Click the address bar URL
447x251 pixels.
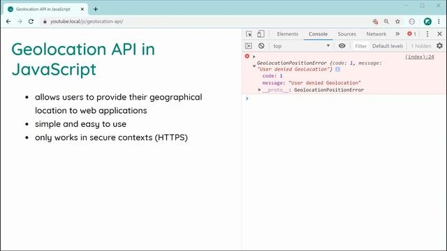87,22
